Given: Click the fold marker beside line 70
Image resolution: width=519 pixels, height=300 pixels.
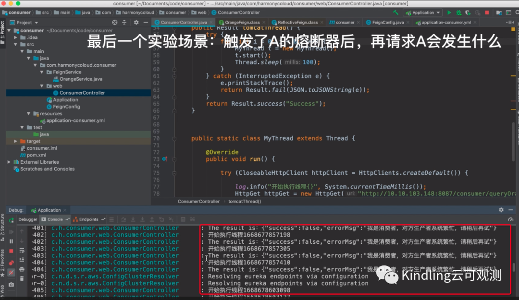Looking at the screenshot, I should pyautogui.click(x=174, y=139).
